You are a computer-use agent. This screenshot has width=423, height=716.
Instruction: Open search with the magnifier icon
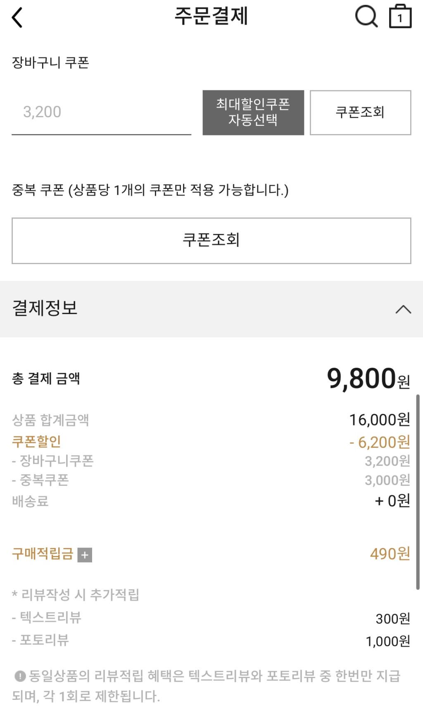[x=366, y=17]
